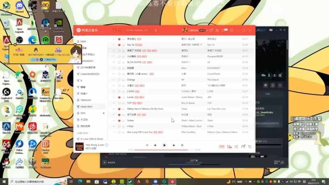The image size is (329, 185).
Task: Unlike the song Gotten
Action: pos(119,120)
